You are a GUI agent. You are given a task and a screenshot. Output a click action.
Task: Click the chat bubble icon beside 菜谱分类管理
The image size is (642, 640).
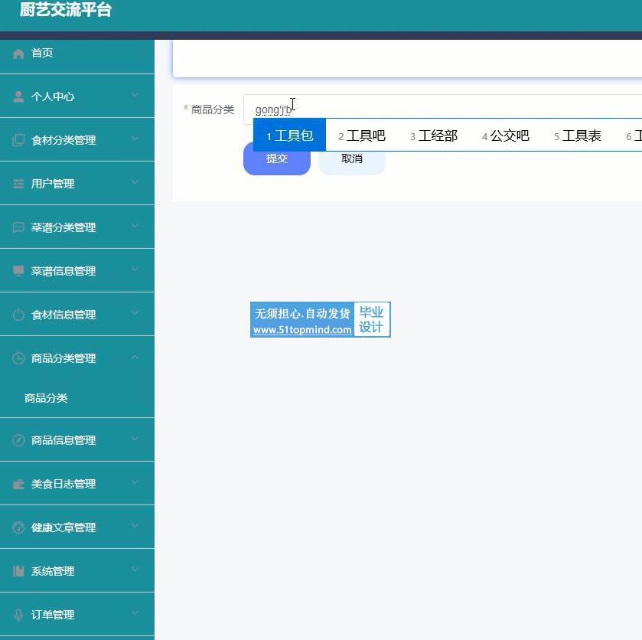18,227
